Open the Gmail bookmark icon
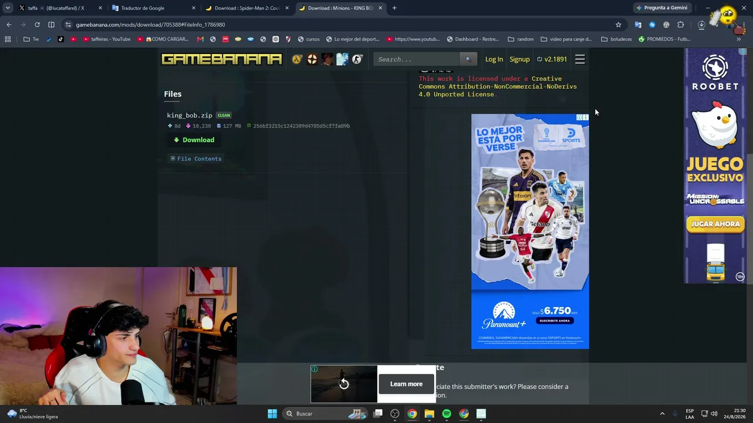Viewport: 753px width, 423px height. pyautogui.click(x=200, y=39)
